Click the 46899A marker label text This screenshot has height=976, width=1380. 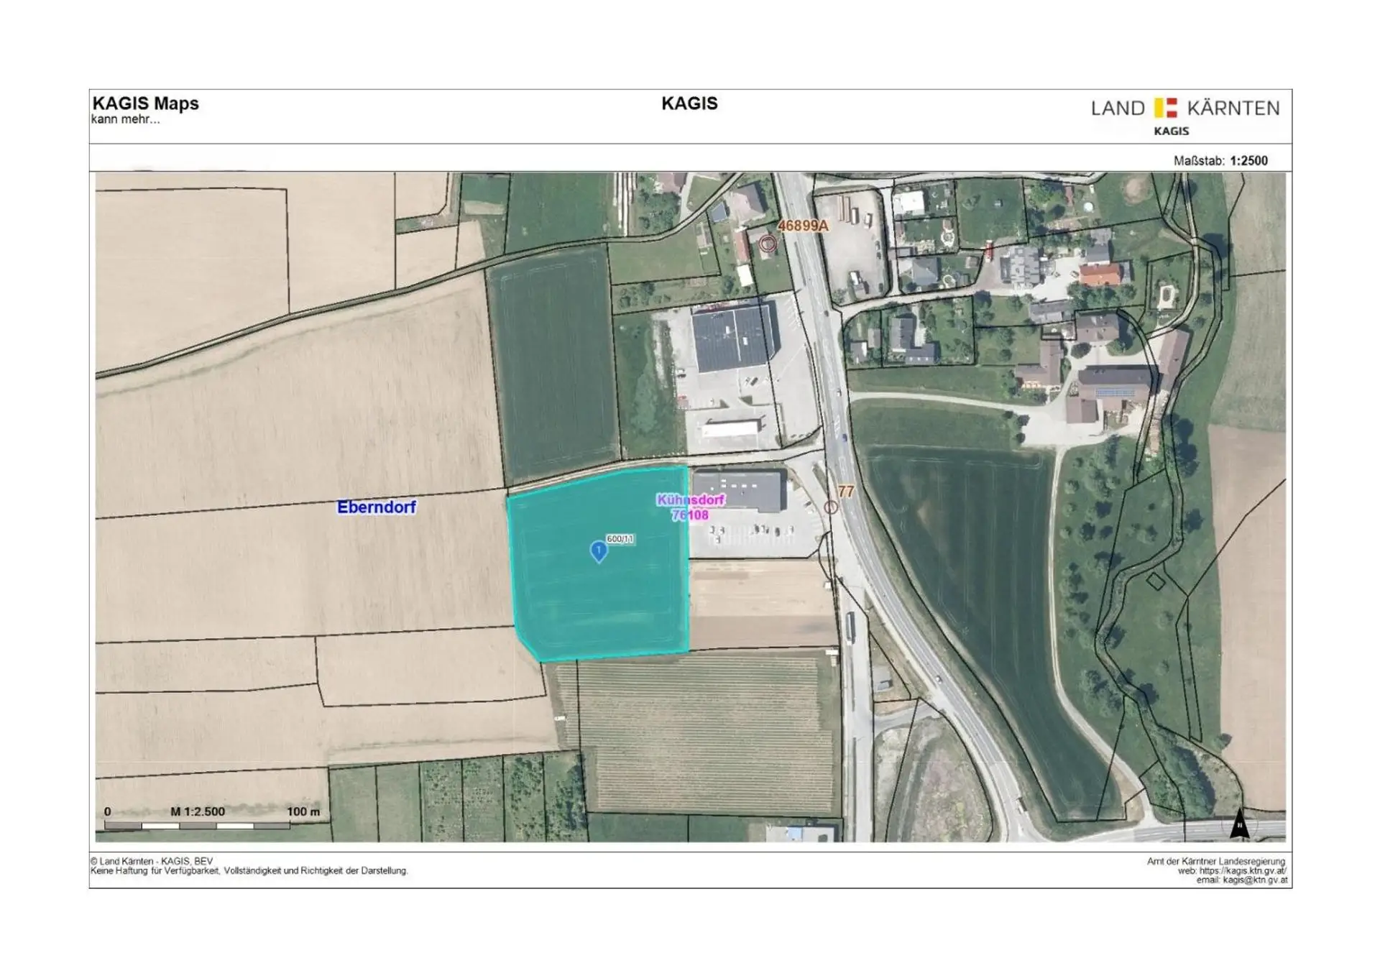pos(803,226)
